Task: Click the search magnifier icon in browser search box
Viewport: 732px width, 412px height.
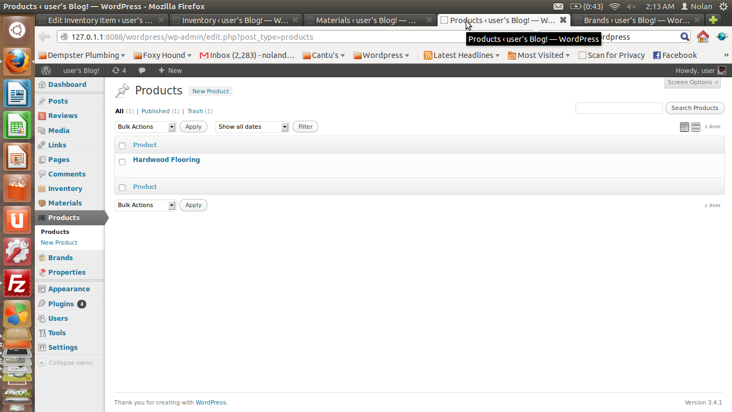Action: [685, 36]
